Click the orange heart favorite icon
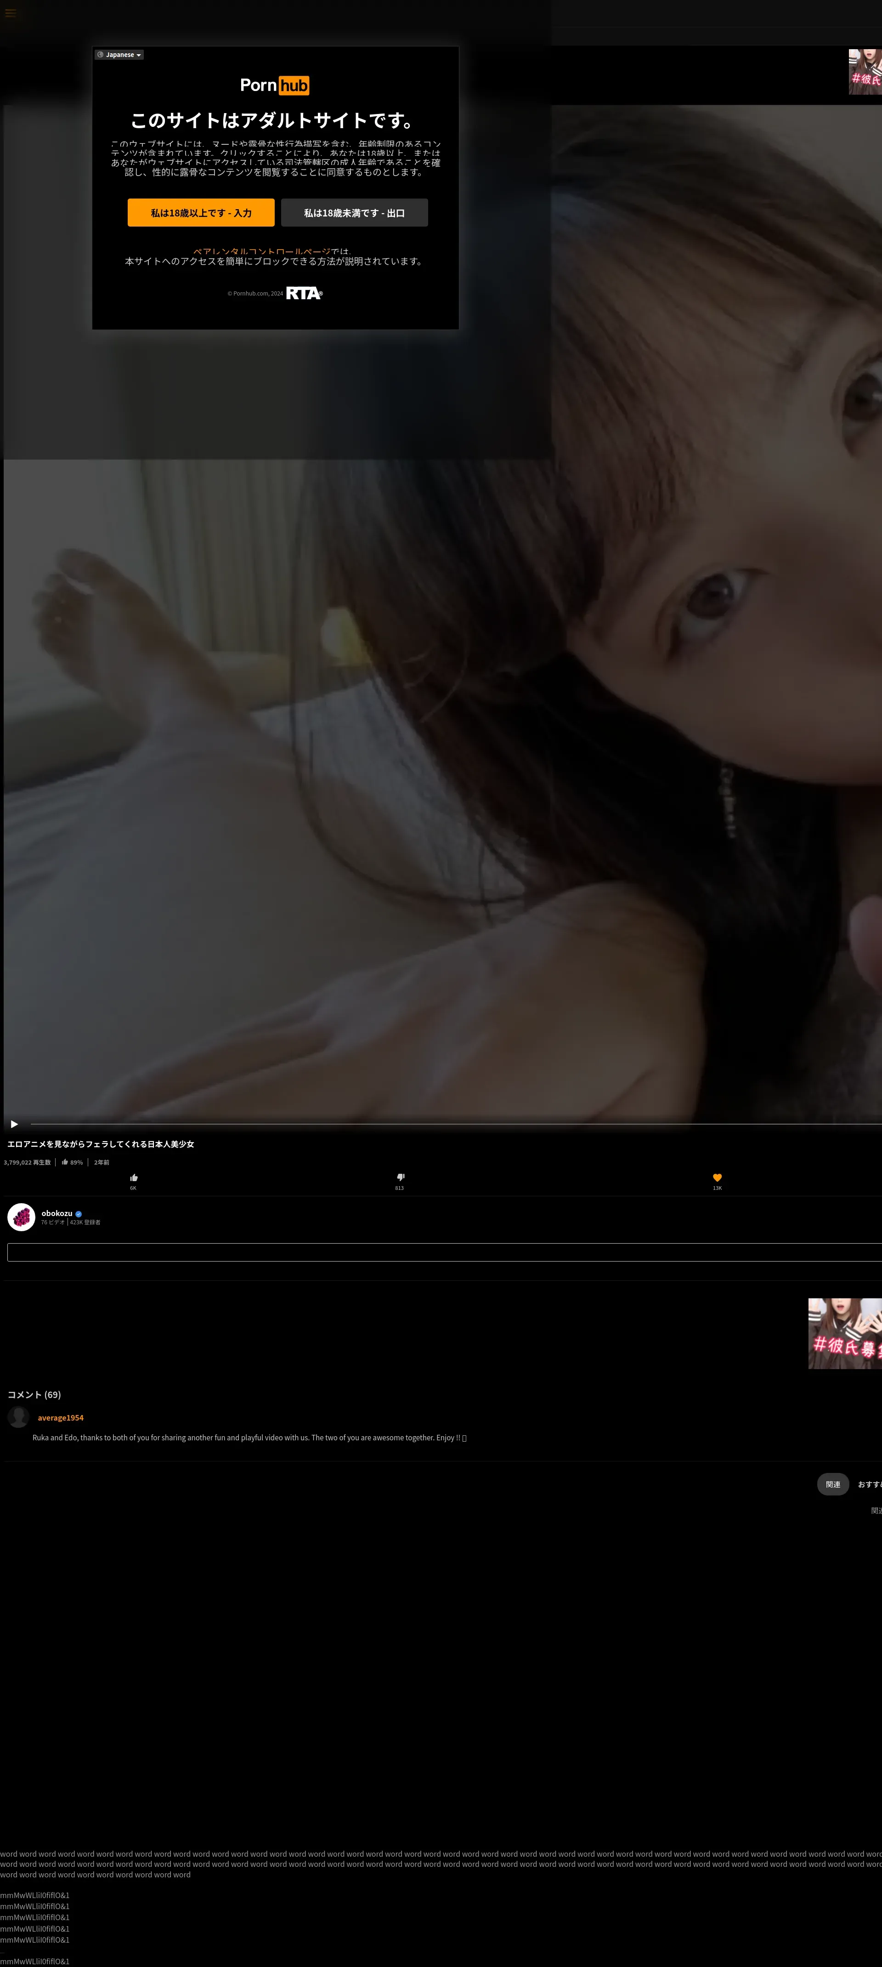Screen dimensions: 882x1967 [x=717, y=1177]
